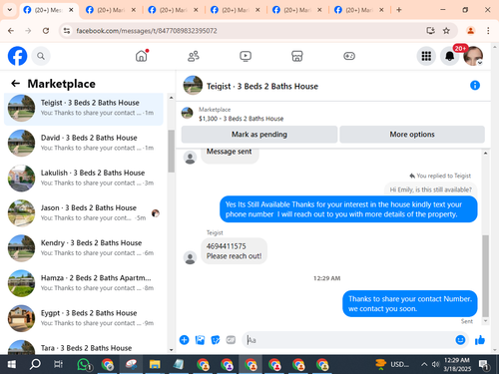Image resolution: width=499 pixels, height=374 pixels.
Task: Click the browser forward button
Action: click(28, 31)
